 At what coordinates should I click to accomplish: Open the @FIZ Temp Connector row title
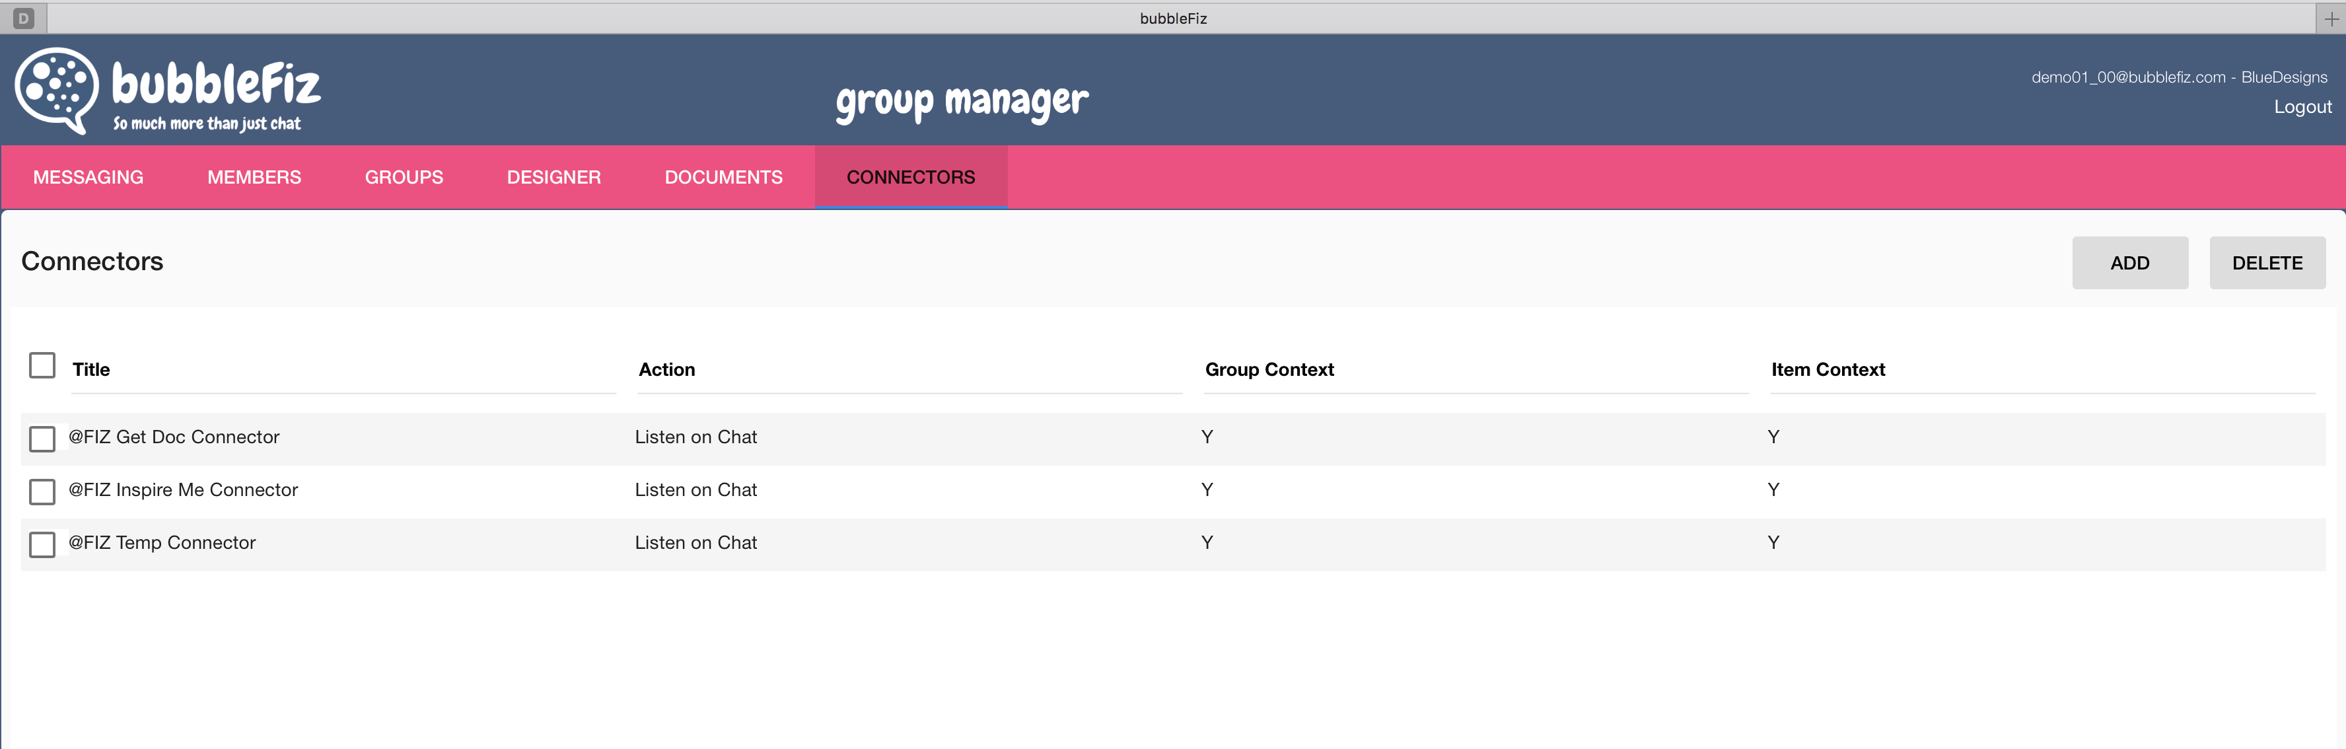(x=162, y=542)
